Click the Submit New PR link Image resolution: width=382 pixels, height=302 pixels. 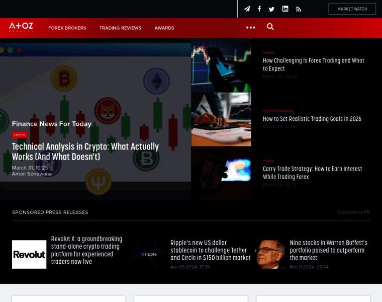click(x=353, y=212)
